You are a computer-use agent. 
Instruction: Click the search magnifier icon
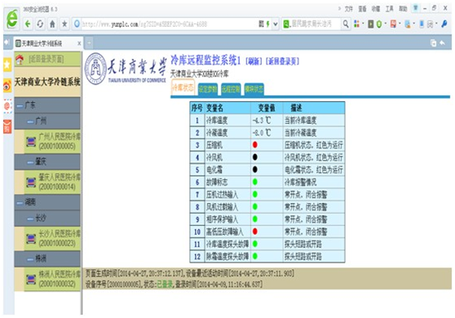(345, 24)
